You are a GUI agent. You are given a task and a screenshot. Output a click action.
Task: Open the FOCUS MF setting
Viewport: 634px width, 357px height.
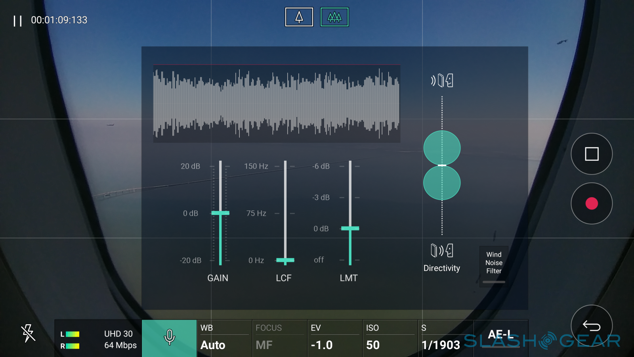(x=280, y=338)
